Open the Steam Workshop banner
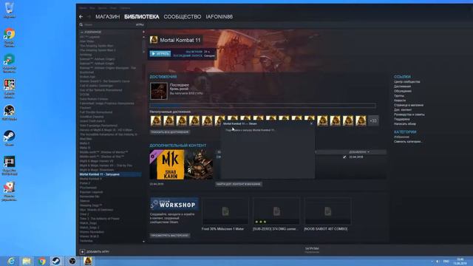Image resolution: width=473 pixels, height=266 pixels. [x=174, y=204]
